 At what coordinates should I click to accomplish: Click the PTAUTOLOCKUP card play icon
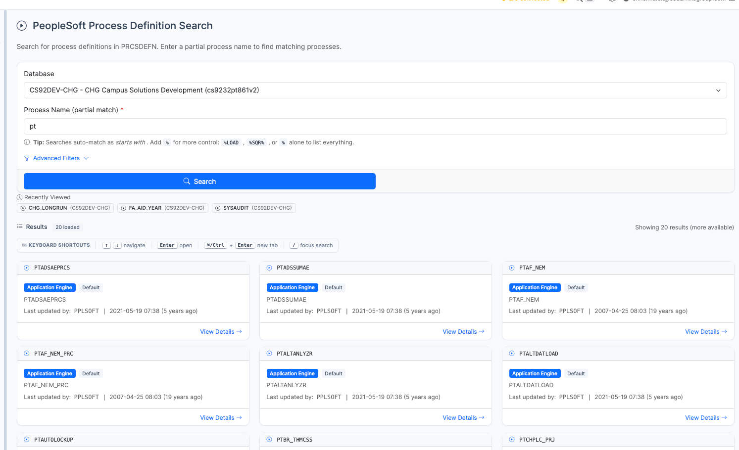[27, 440]
